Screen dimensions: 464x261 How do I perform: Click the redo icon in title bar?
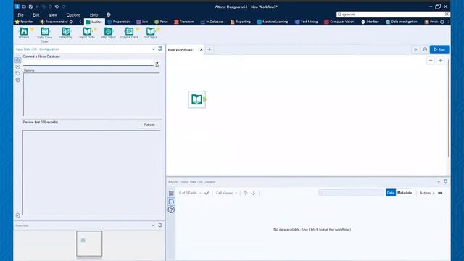click(x=63, y=7)
